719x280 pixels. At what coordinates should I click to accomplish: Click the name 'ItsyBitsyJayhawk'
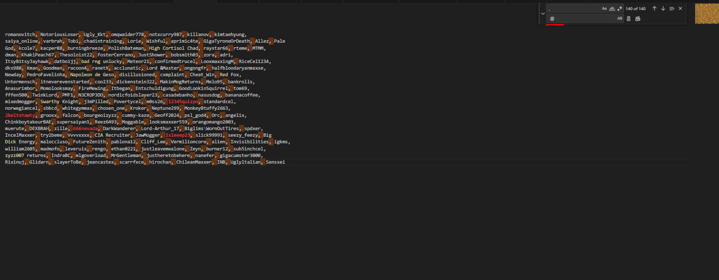click(x=27, y=61)
